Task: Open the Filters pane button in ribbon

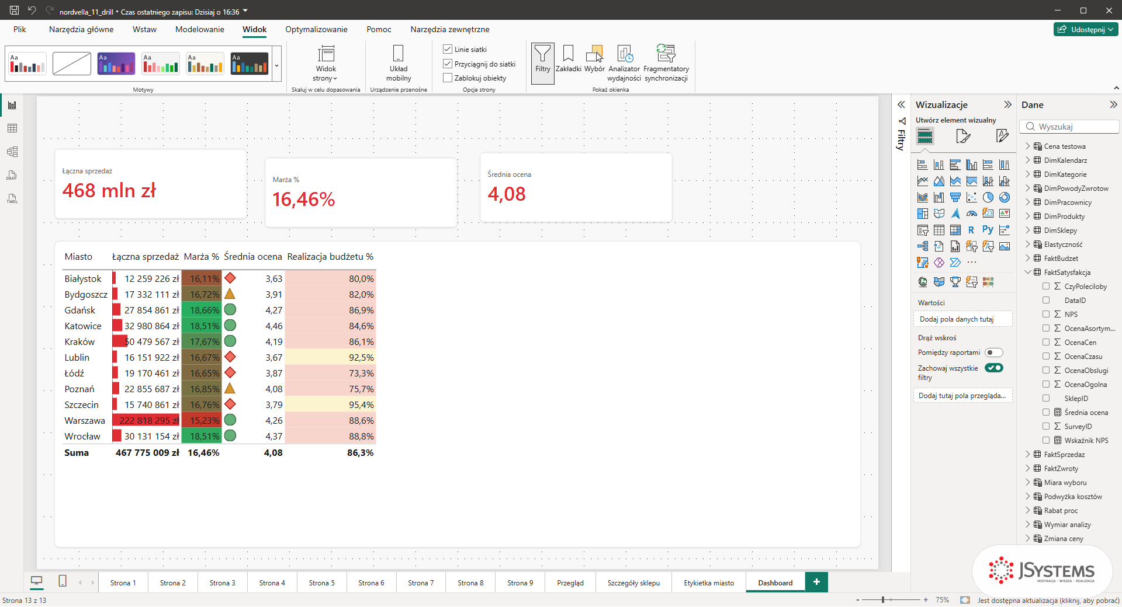Action: coord(543,63)
